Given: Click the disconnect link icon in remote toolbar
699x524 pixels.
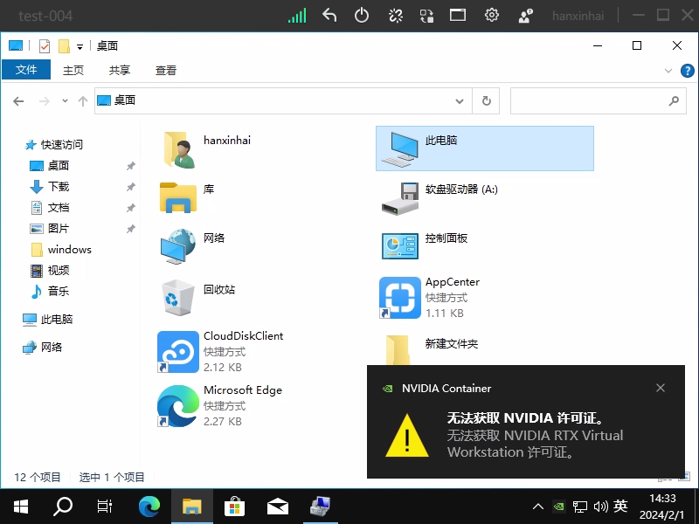Looking at the screenshot, I should (x=396, y=16).
